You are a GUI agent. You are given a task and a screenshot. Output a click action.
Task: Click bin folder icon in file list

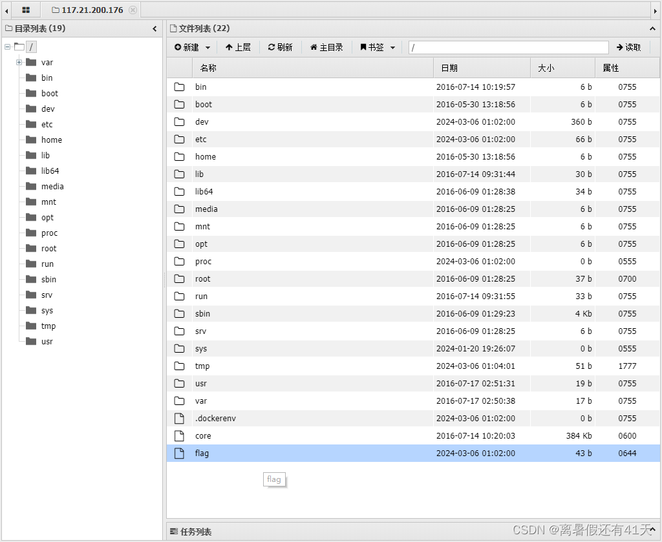coord(180,87)
